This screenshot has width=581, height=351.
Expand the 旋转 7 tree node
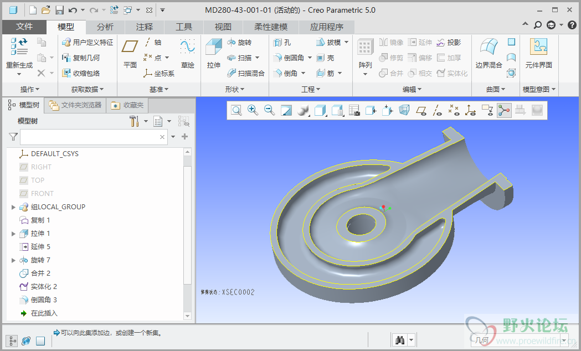pos(13,260)
